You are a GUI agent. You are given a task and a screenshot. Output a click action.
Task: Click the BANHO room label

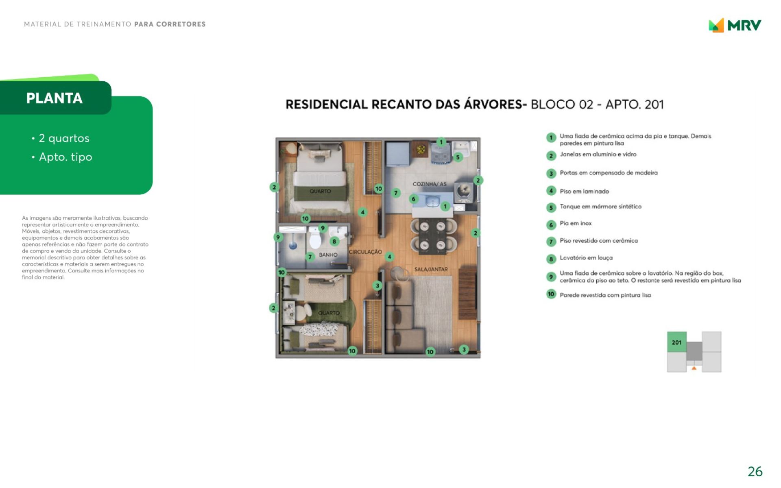328,255
